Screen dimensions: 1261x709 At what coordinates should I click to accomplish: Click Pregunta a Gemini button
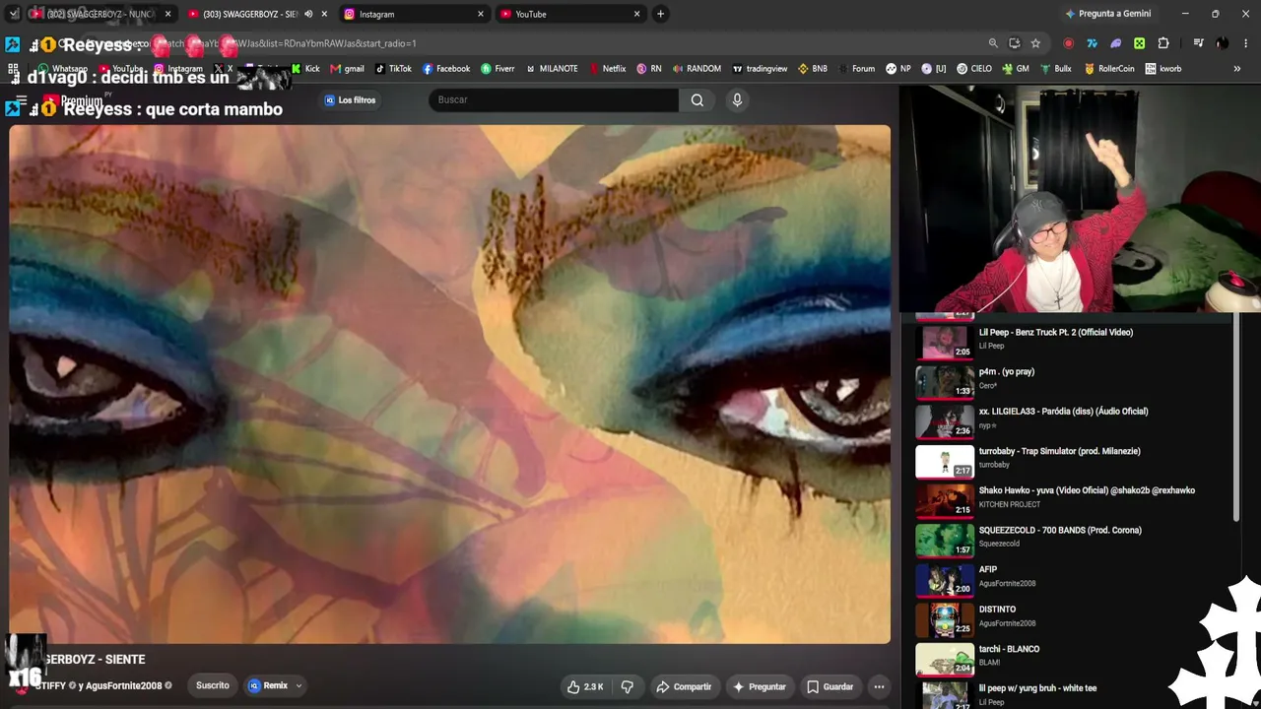point(1107,14)
